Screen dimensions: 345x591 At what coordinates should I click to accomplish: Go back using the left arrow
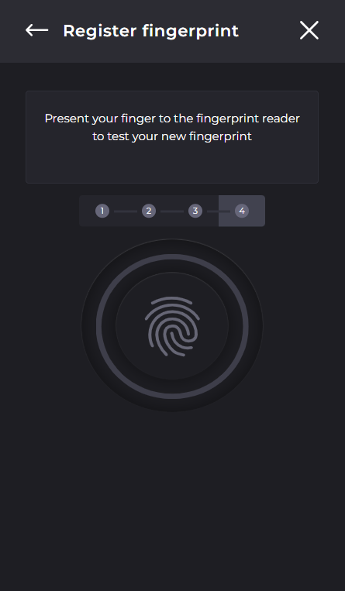(37, 30)
